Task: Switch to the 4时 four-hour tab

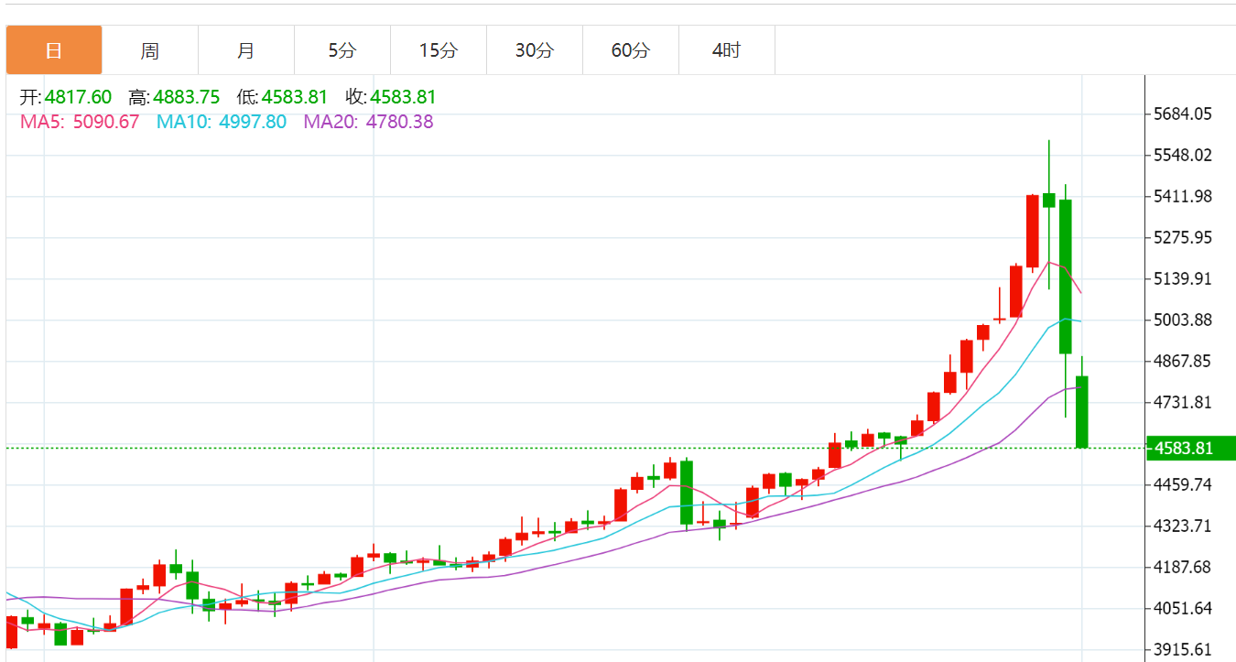Action: click(x=727, y=50)
